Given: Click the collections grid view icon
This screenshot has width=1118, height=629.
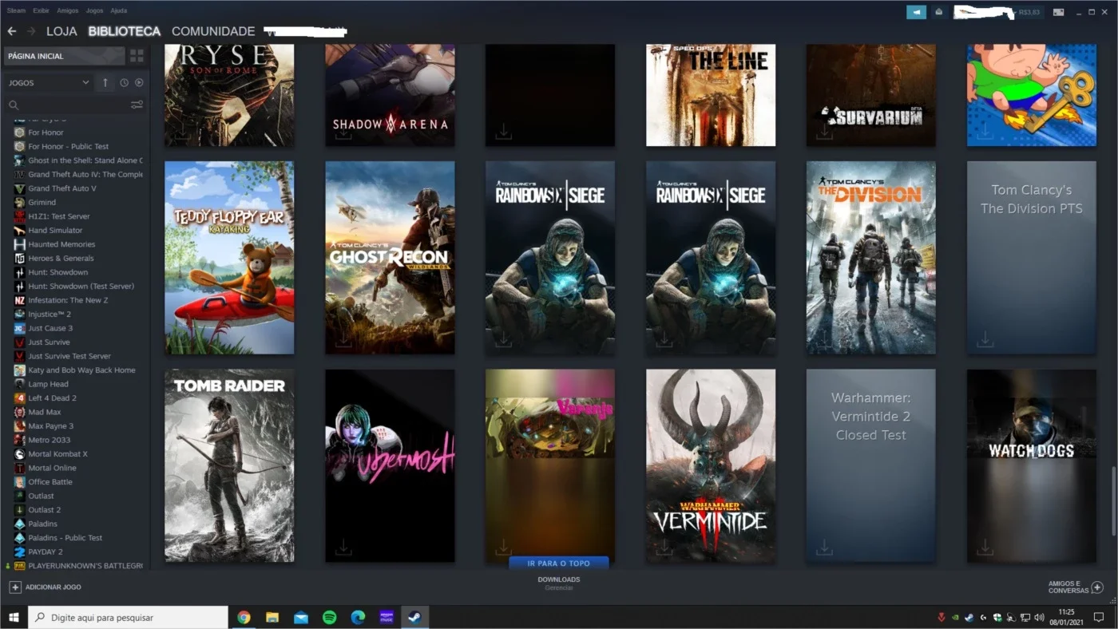Looking at the screenshot, I should [x=137, y=56].
